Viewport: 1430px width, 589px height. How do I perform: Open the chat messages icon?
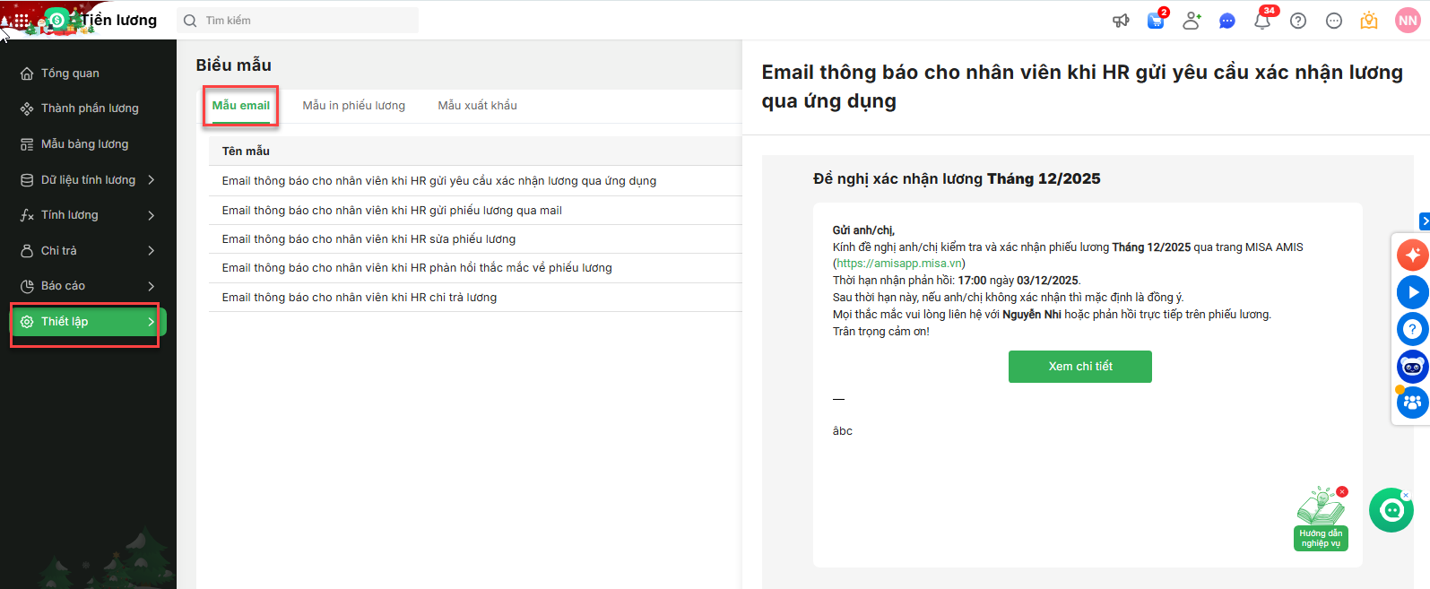[1227, 21]
